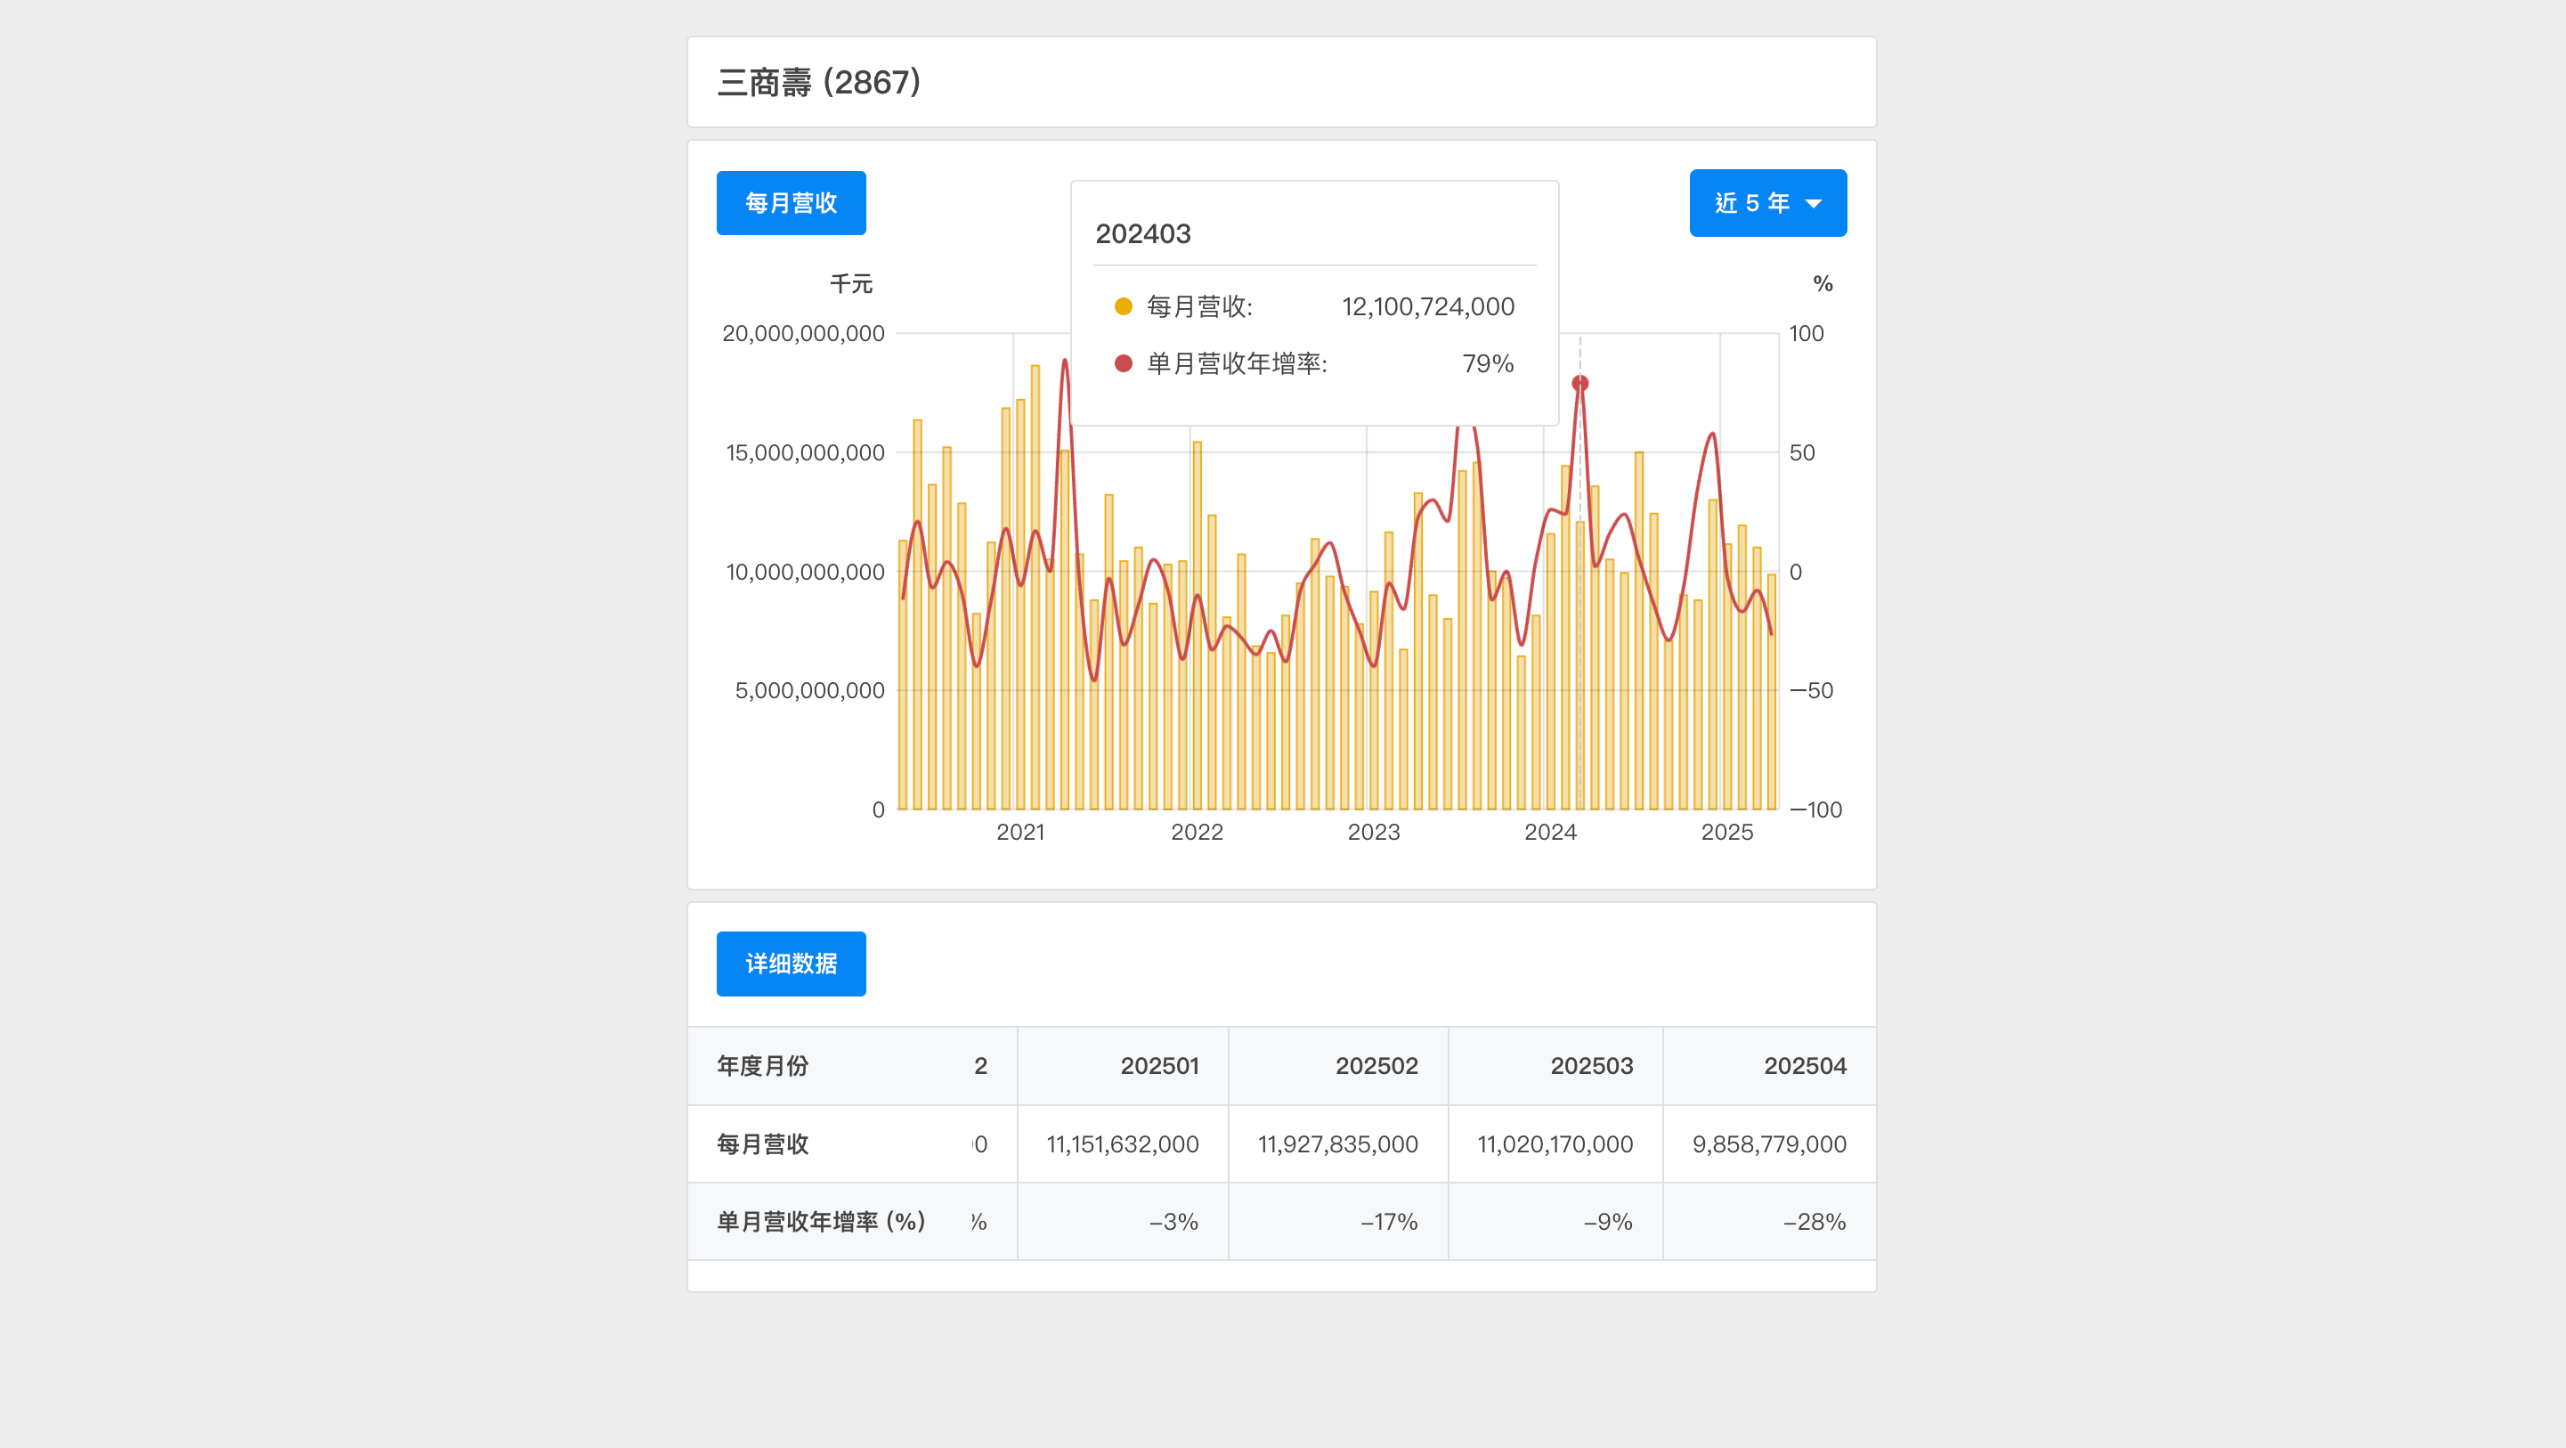The image size is (2566, 1448).
Task: Select the 202503 column header
Action: (1593, 1065)
